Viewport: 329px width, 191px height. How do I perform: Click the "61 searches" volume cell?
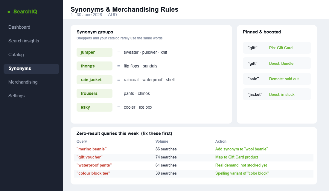click(166, 165)
